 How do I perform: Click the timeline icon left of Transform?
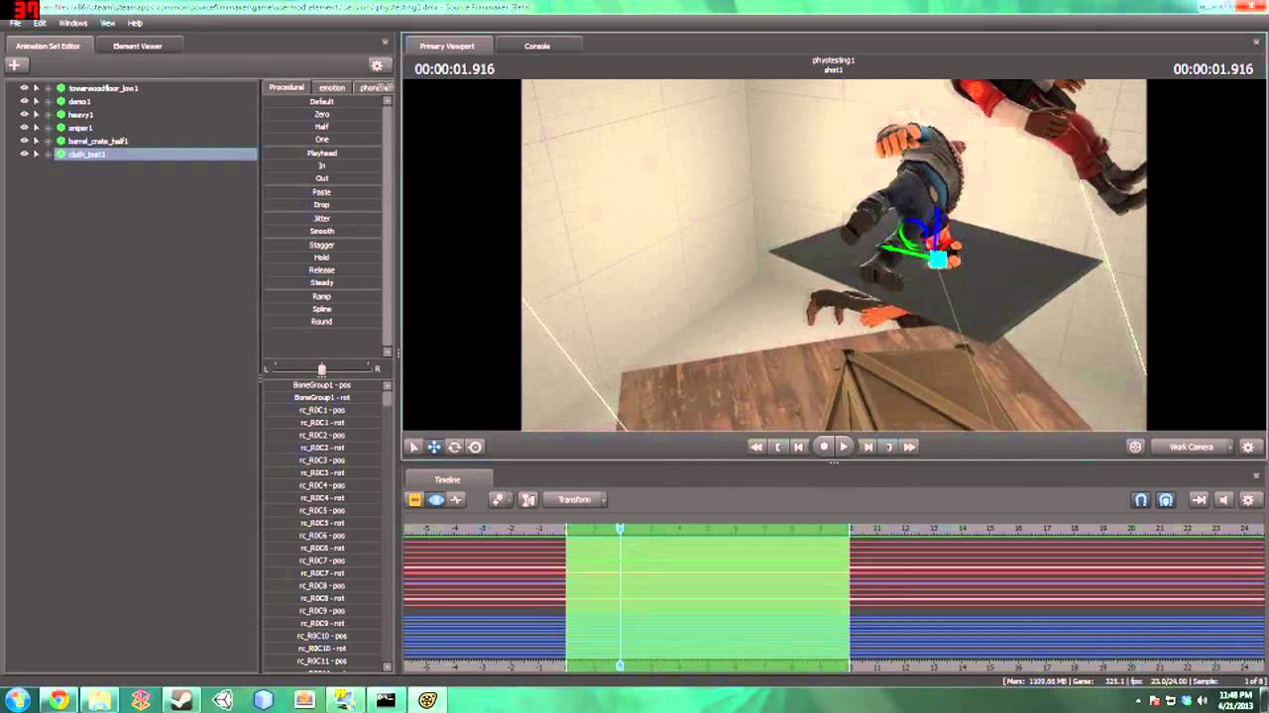528,500
